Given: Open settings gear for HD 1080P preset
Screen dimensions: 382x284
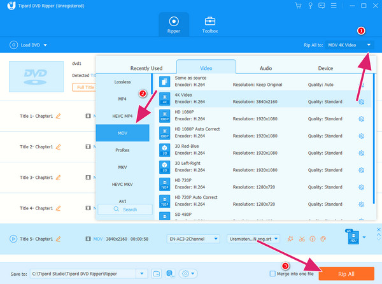Looking at the screenshot, I should point(361,119).
